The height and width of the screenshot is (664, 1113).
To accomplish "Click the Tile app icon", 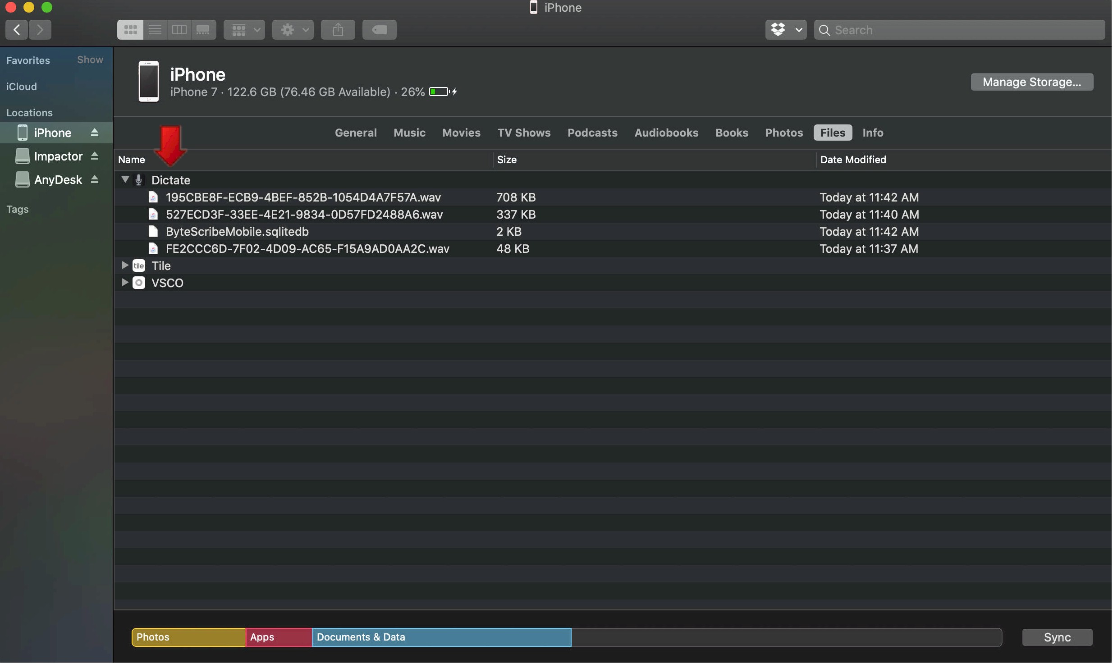I will (x=139, y=266).
